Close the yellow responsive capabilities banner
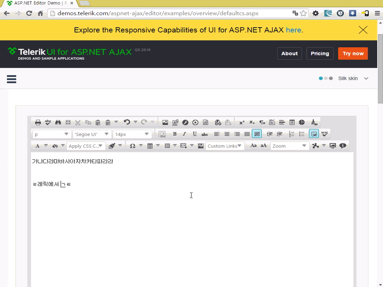 [x=363, y=30]
